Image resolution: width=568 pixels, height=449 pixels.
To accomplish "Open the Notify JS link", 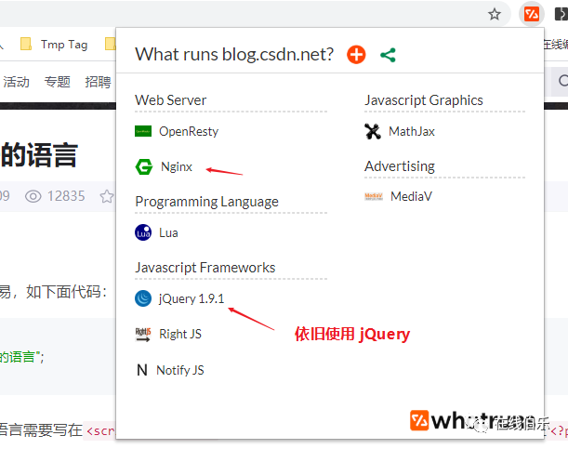I will 180,370.
